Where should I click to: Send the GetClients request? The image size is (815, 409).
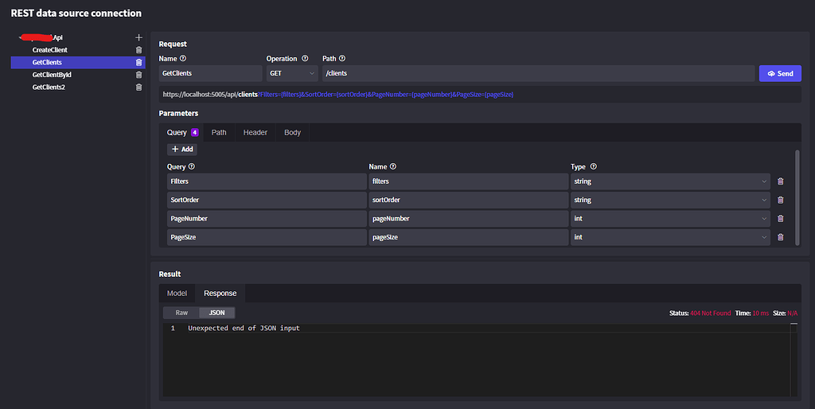pos(780,73)
